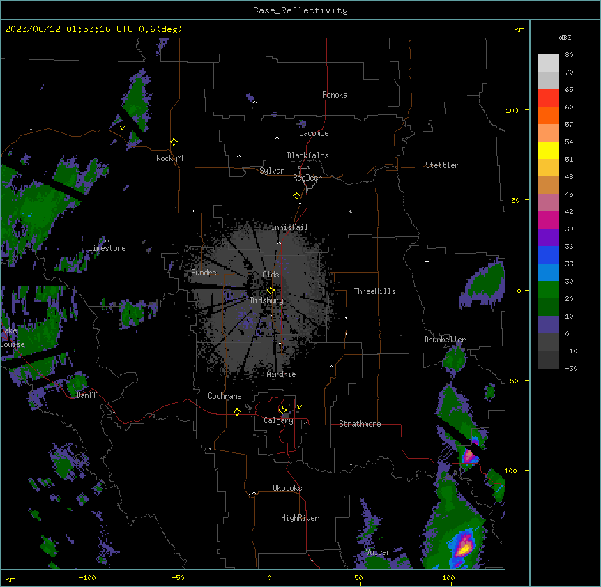Click the yellow diamond marker above RockyMH

coord(174,142)
